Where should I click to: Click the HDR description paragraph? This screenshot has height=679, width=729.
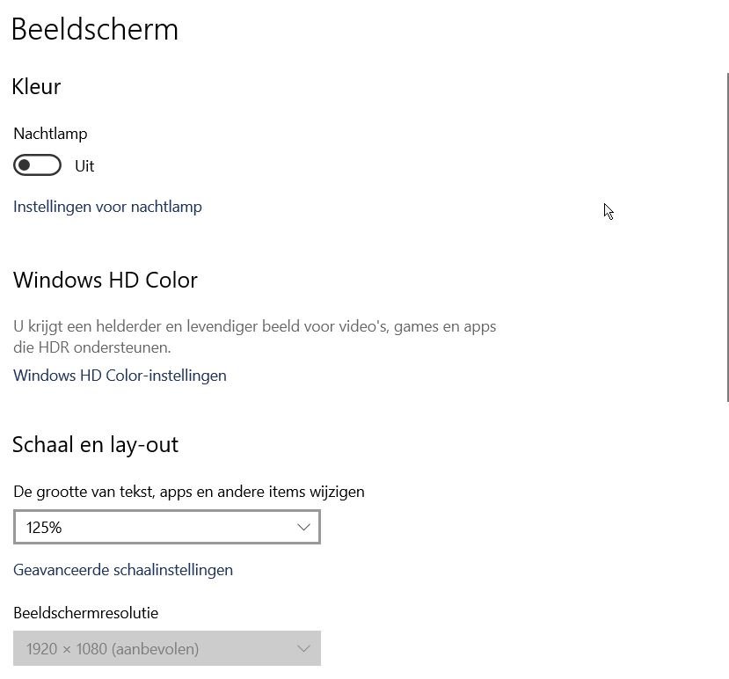[255, 337]
